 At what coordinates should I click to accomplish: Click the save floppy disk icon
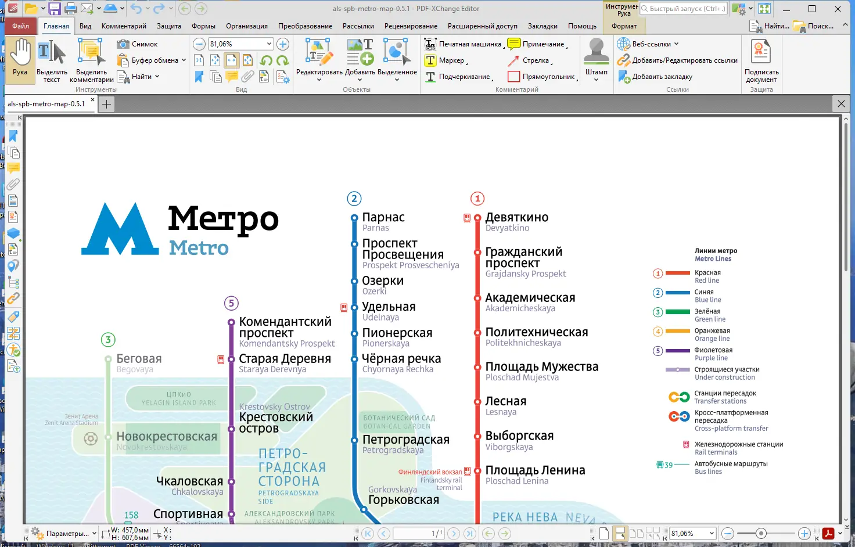pos(55,9)
